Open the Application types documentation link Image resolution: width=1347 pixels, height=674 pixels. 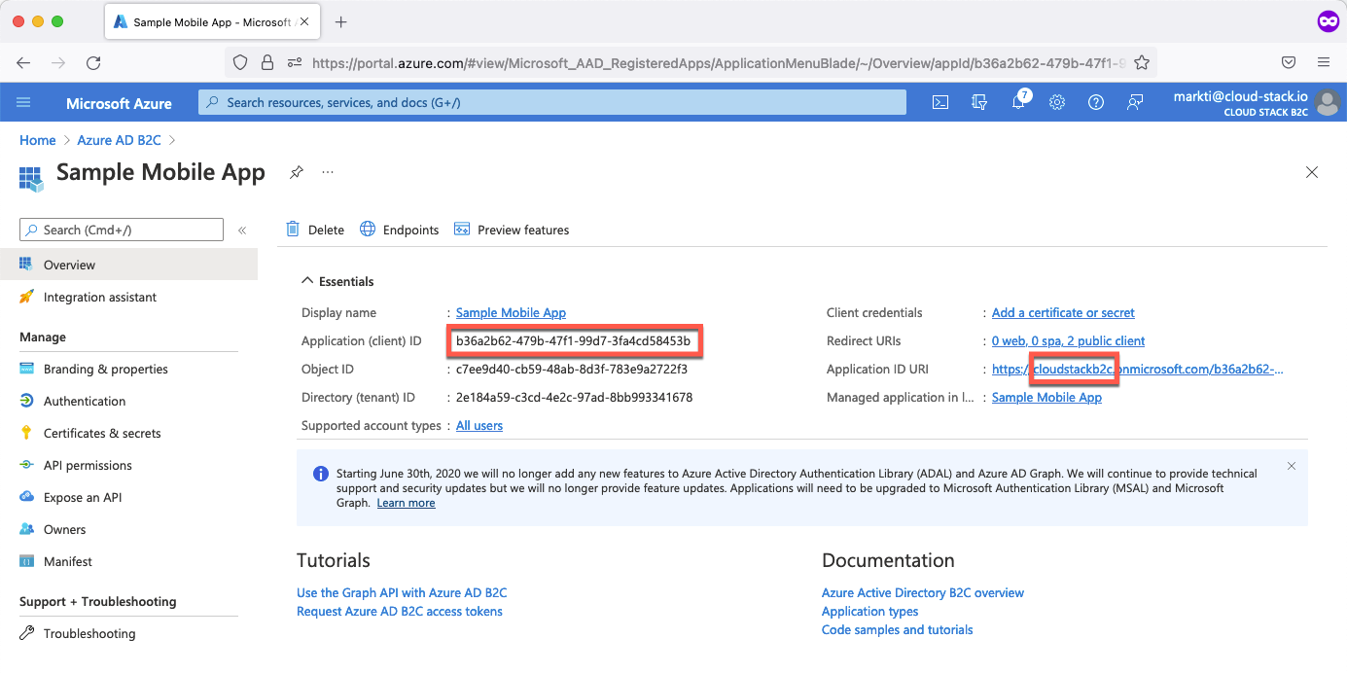point(870,611)
